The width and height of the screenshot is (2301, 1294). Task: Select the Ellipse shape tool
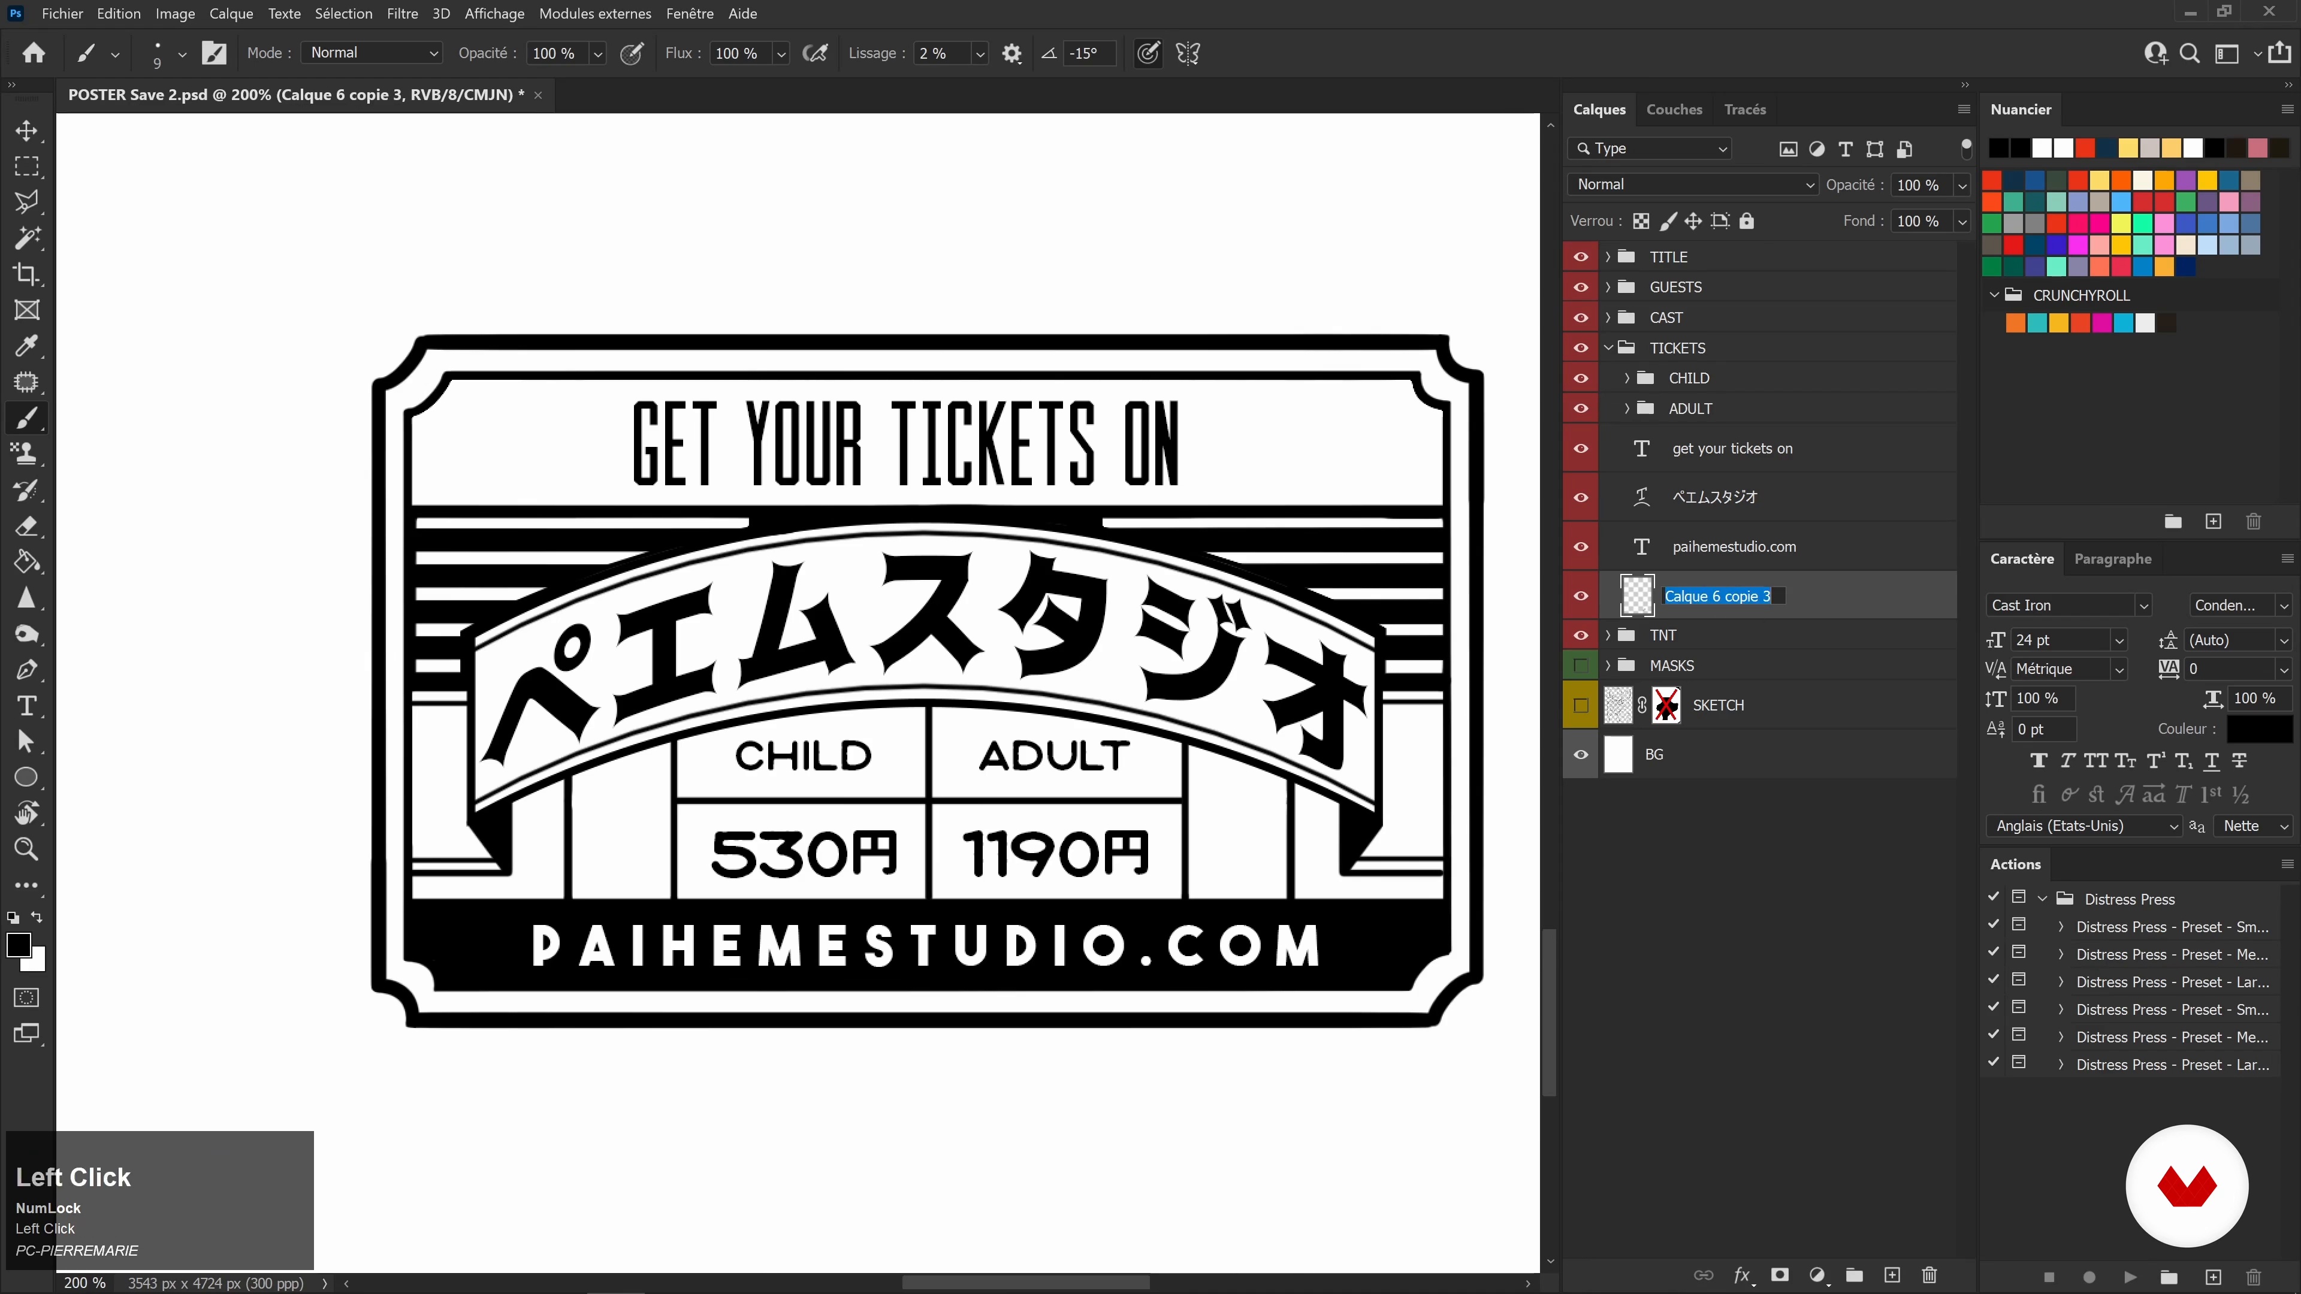coord(27,777)
